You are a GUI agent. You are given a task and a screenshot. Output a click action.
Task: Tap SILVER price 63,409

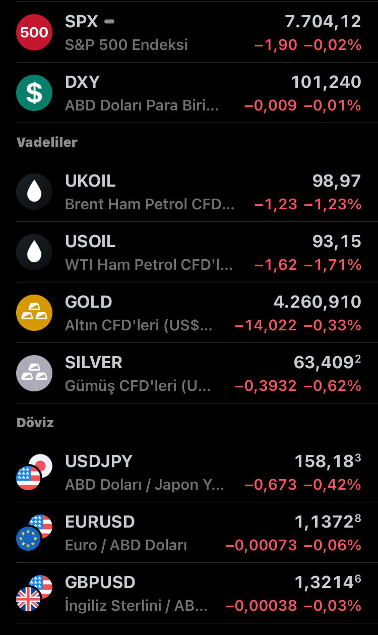tap(328, 362)
